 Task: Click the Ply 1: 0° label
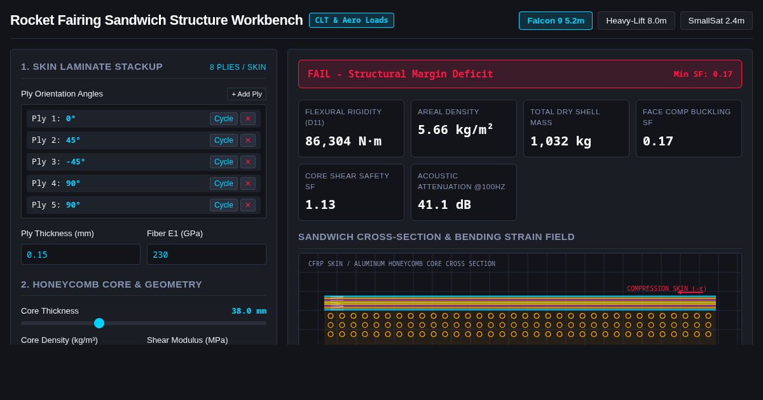(x=53, y=119)
